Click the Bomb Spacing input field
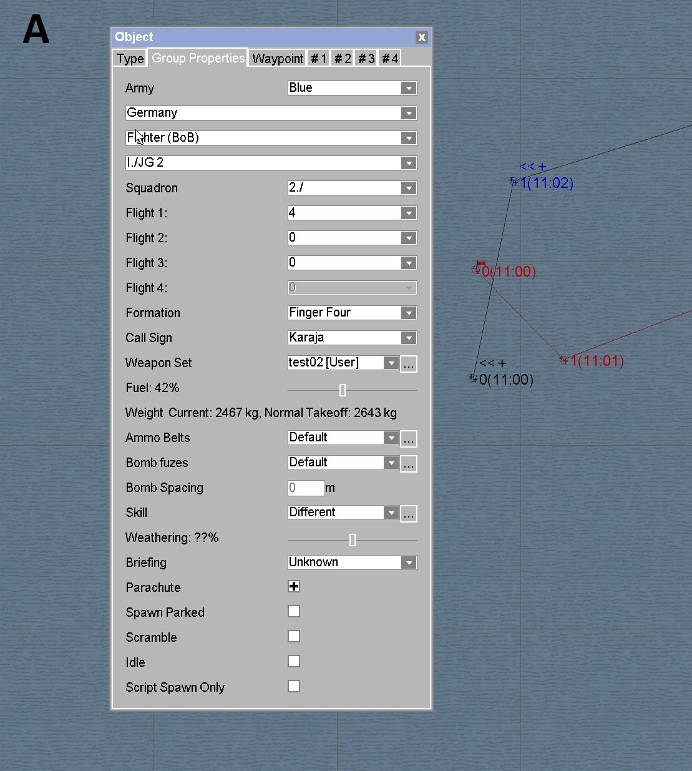The image size is (692, 771). (x=306, y=488)
